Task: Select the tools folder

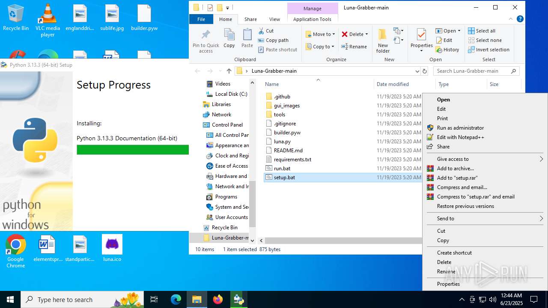Action: (279, 115)
